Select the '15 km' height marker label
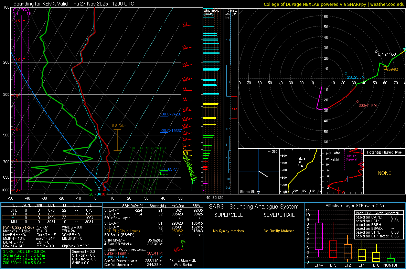This screenshot has width=406, height=269. pyautogui.click(x=20, y=21)
